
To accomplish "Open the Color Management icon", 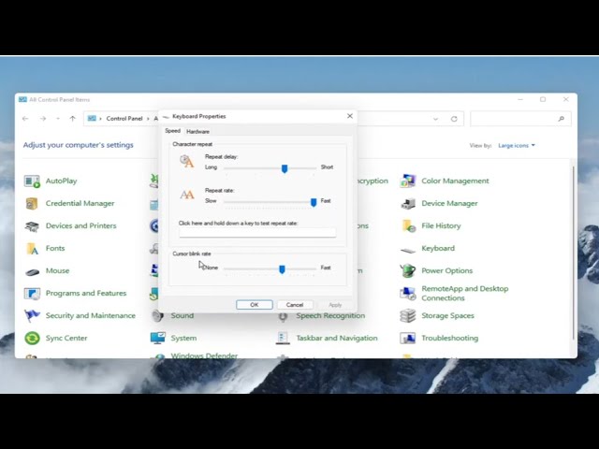I will pos(408,181).
